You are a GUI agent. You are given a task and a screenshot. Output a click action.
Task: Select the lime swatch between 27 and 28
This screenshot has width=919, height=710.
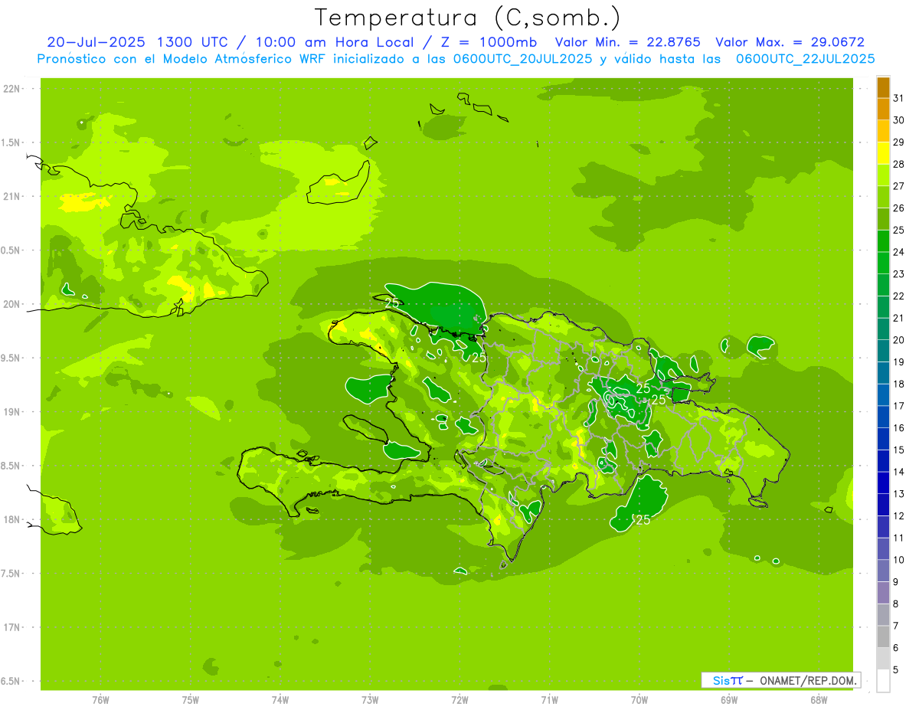click(x=883, y=175)
